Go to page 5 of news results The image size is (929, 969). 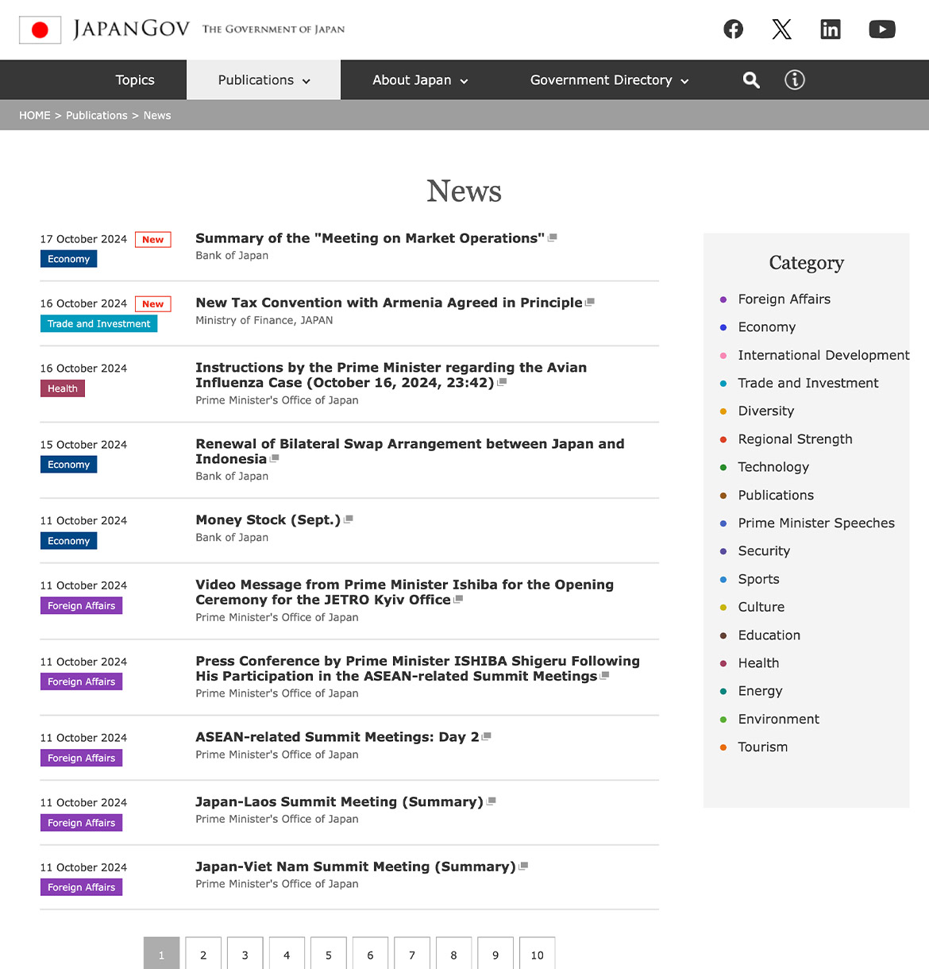click(328, 954)
